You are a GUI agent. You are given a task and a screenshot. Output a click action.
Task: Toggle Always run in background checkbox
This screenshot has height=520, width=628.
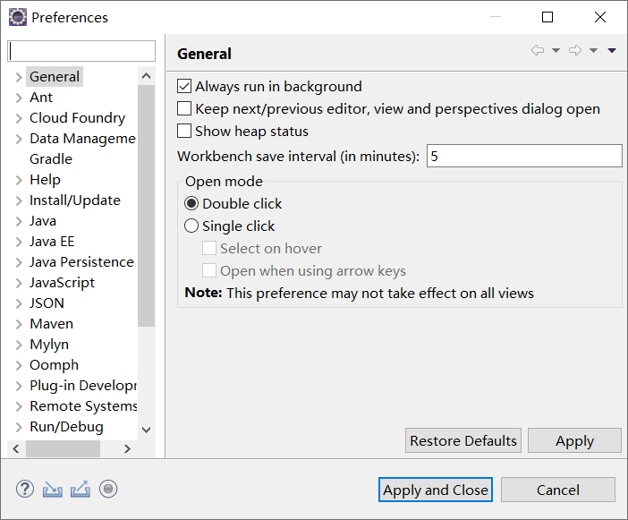coord(184,86)
